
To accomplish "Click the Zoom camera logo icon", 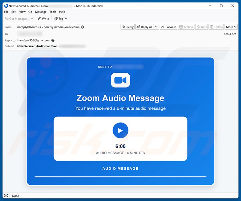I will [x=120, y=80].
